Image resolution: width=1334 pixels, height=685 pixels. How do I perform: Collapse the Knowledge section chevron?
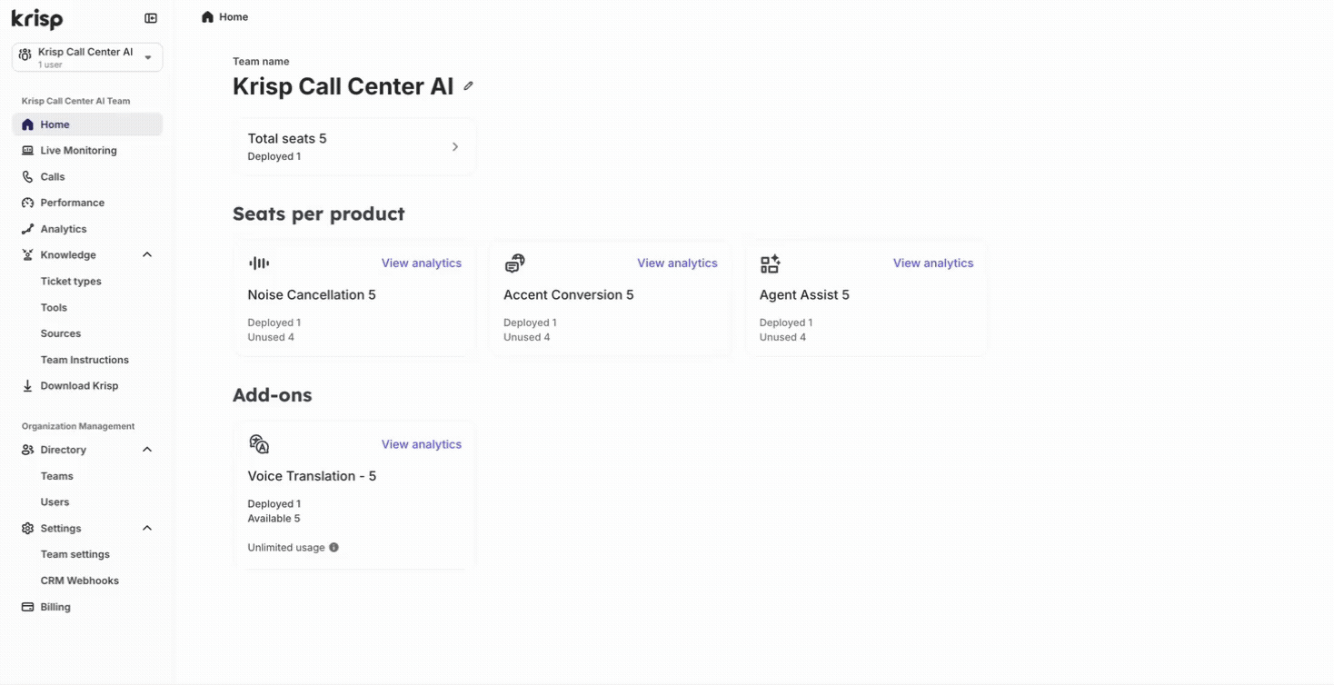[x=147, y=255]
